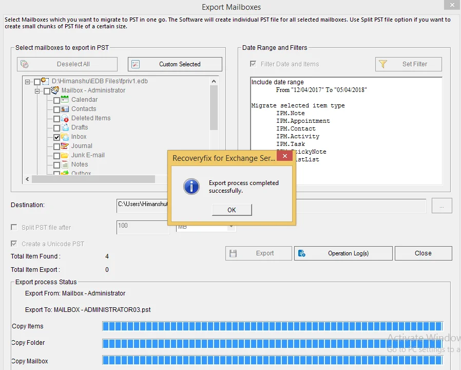Click the Include date range text
Image resolution: width=461 pixels, height=370 pixels.
coord(277,82)
